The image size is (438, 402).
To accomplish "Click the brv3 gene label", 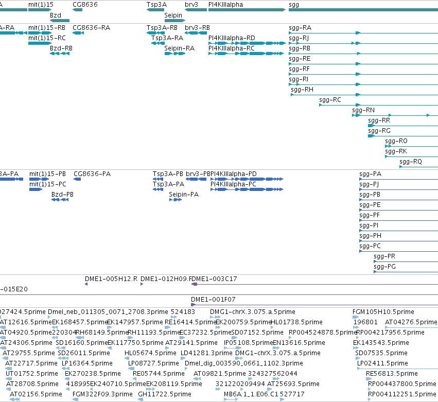I will [191, 5].
